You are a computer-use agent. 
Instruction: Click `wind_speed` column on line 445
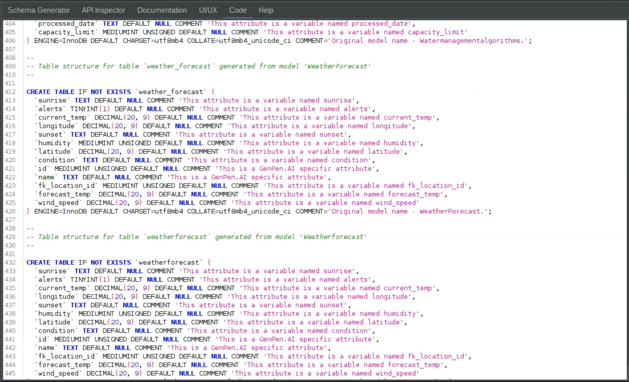click(59, 373)
